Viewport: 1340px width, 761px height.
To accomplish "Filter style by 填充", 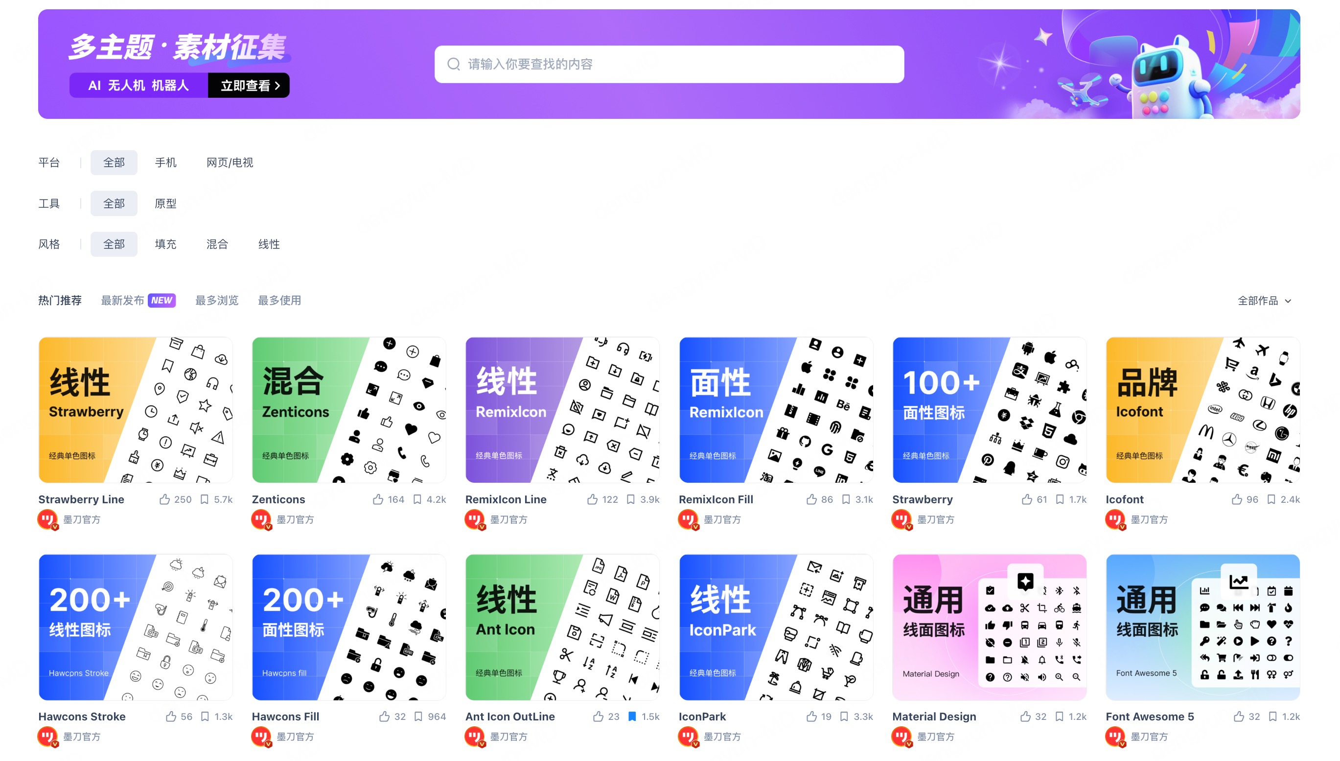I will coord(166,244).
